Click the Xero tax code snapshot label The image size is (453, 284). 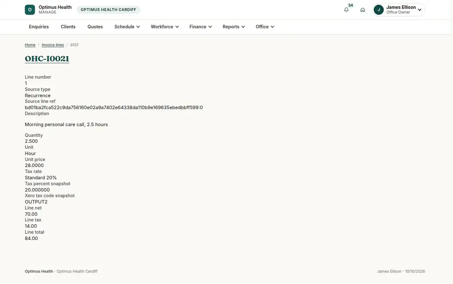(50, 196)
